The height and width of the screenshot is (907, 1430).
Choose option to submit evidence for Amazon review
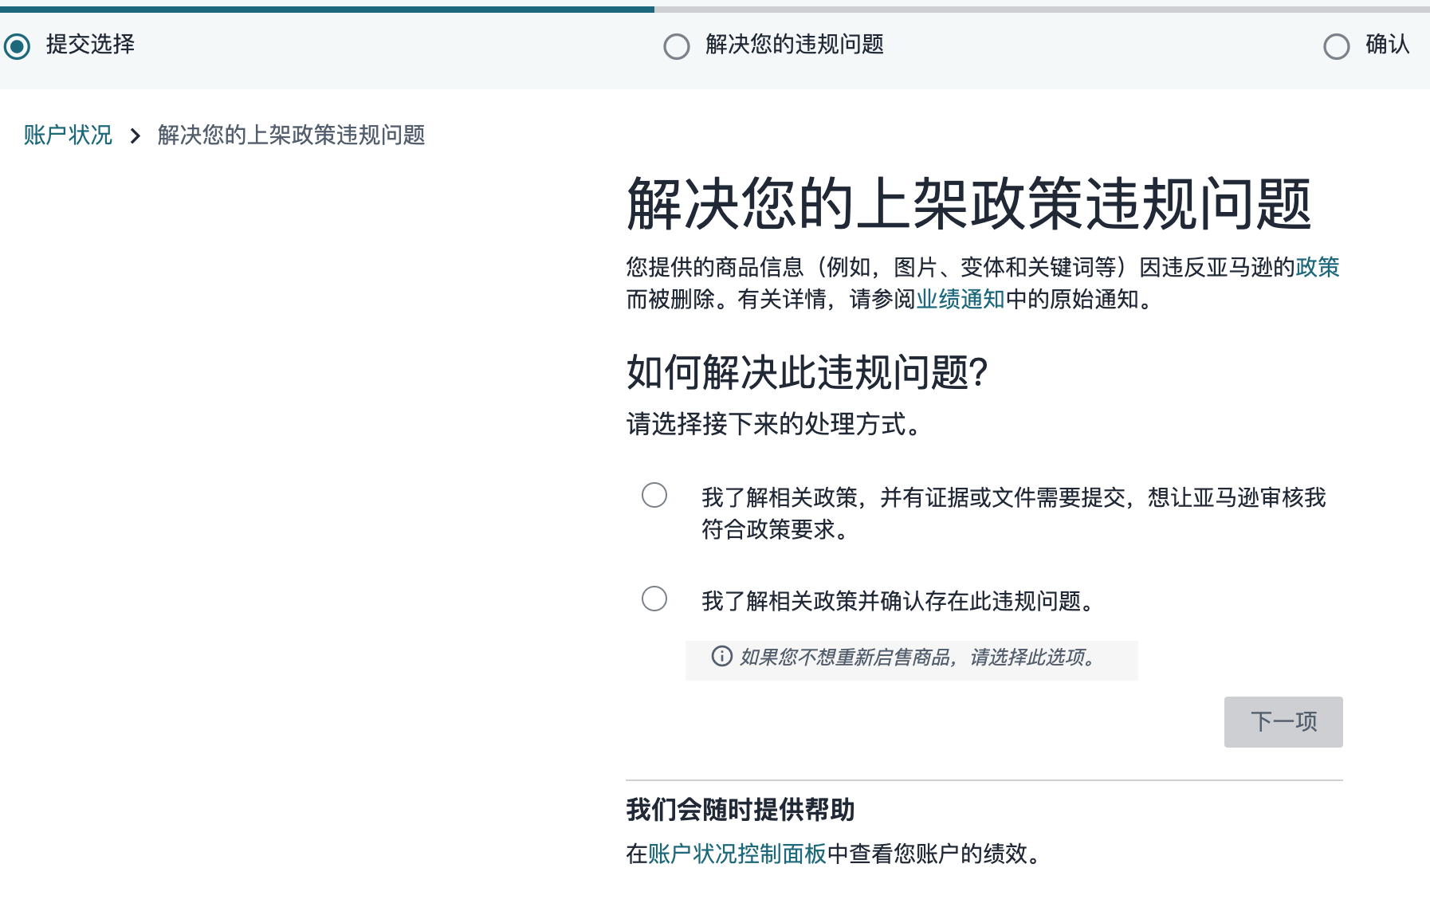point(654,495)
